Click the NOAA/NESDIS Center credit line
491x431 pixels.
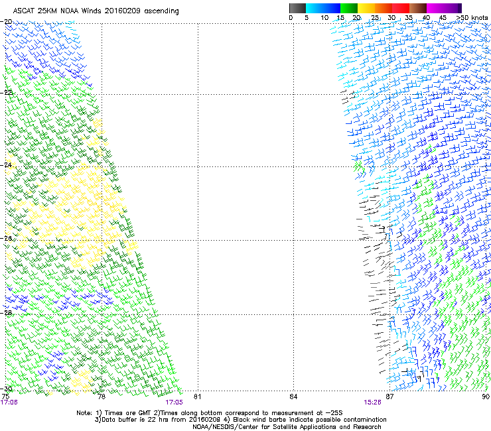[287, 427]
